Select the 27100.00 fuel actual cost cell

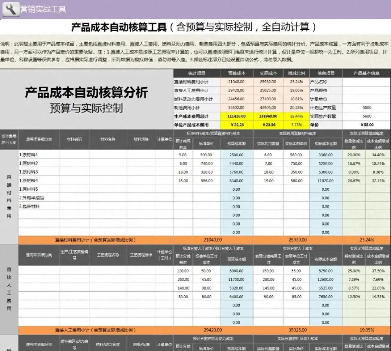[268, 99]
